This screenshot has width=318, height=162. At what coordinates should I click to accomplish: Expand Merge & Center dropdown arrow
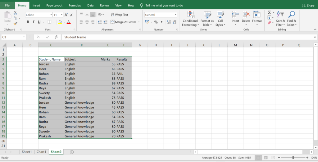(x=139, y=22)
